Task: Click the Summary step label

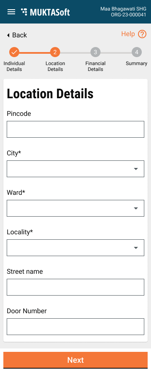Action: 137,63
